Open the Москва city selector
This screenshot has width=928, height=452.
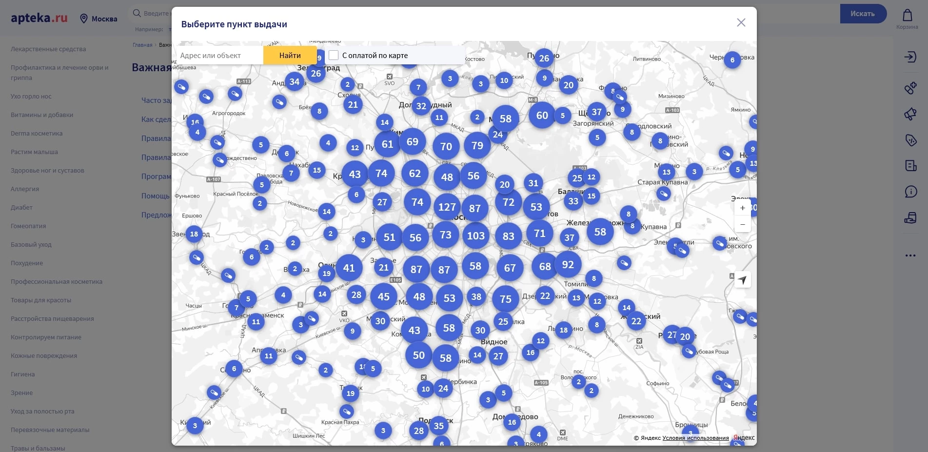click(99, 19)
